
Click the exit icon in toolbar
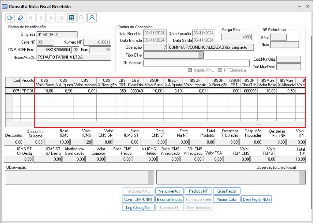click(x=10, y=18)
